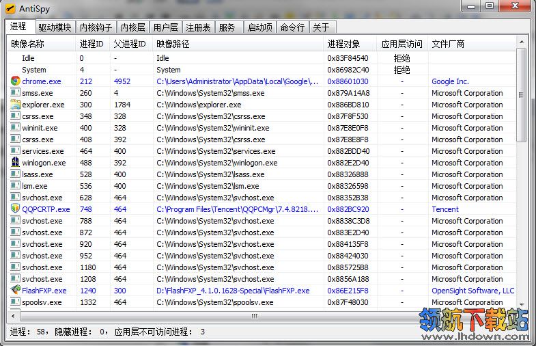
Task: Open the 启动项 tab
Action: [260, 27]
